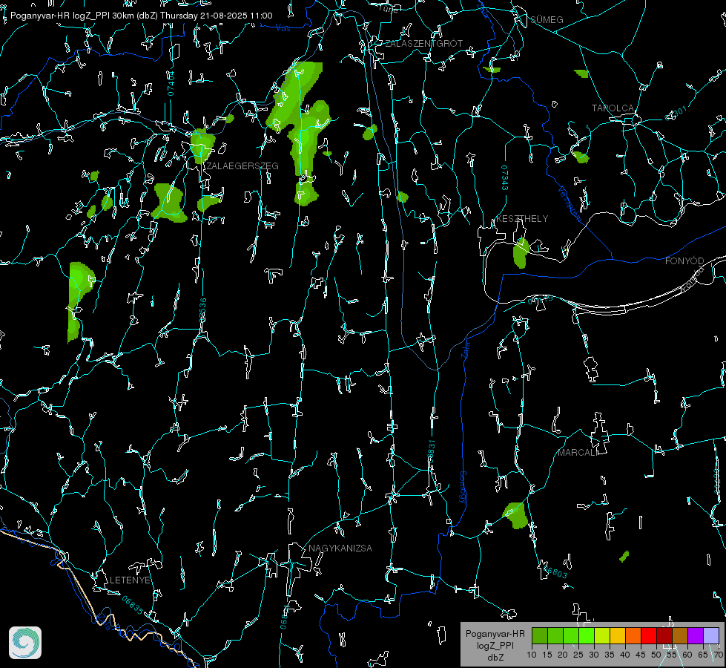
Task: Pick the yellow 35-40 dBZ legend swatch
Action: click(x=618, y=635)
